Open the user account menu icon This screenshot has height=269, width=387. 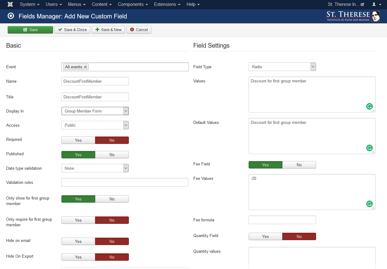(376, 4)
